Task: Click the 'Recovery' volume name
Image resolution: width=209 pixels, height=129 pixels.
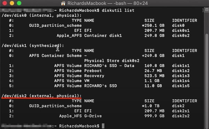Action: [94, 76]
